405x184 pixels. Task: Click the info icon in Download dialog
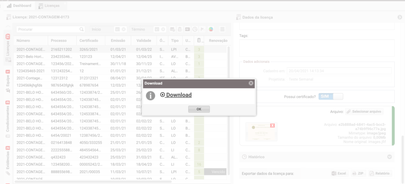tap(150, 95)
